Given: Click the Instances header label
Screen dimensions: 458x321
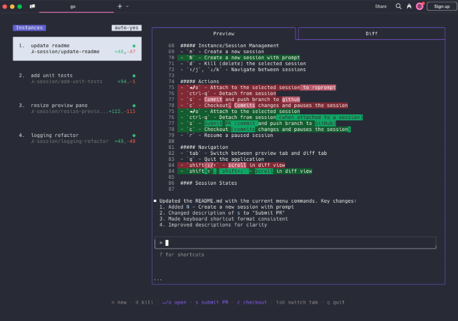Looking at the screenshot, I should pos(29,29).
